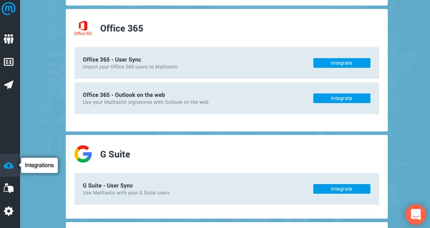Click the Mailtastic logo in the sidebar

[8, 8]
